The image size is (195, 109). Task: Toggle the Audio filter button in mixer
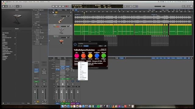pos(154,58)
